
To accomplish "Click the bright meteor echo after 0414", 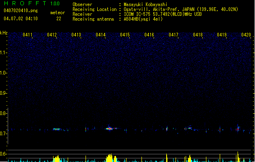I will (109, 128).
